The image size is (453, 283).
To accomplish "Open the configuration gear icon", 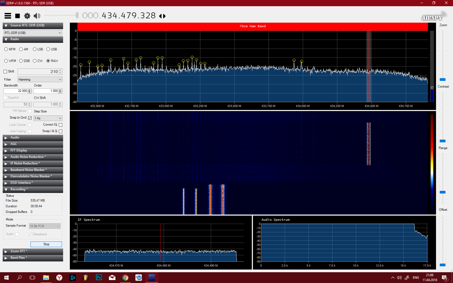I will [27, 16].
